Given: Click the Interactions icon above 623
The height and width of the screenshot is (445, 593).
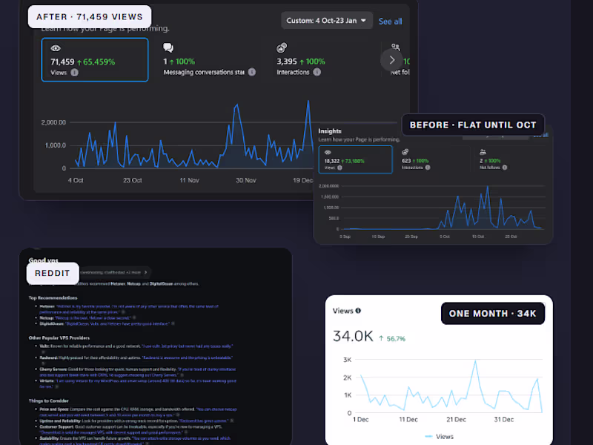Looking at the screenshot, I should (405, 152).
